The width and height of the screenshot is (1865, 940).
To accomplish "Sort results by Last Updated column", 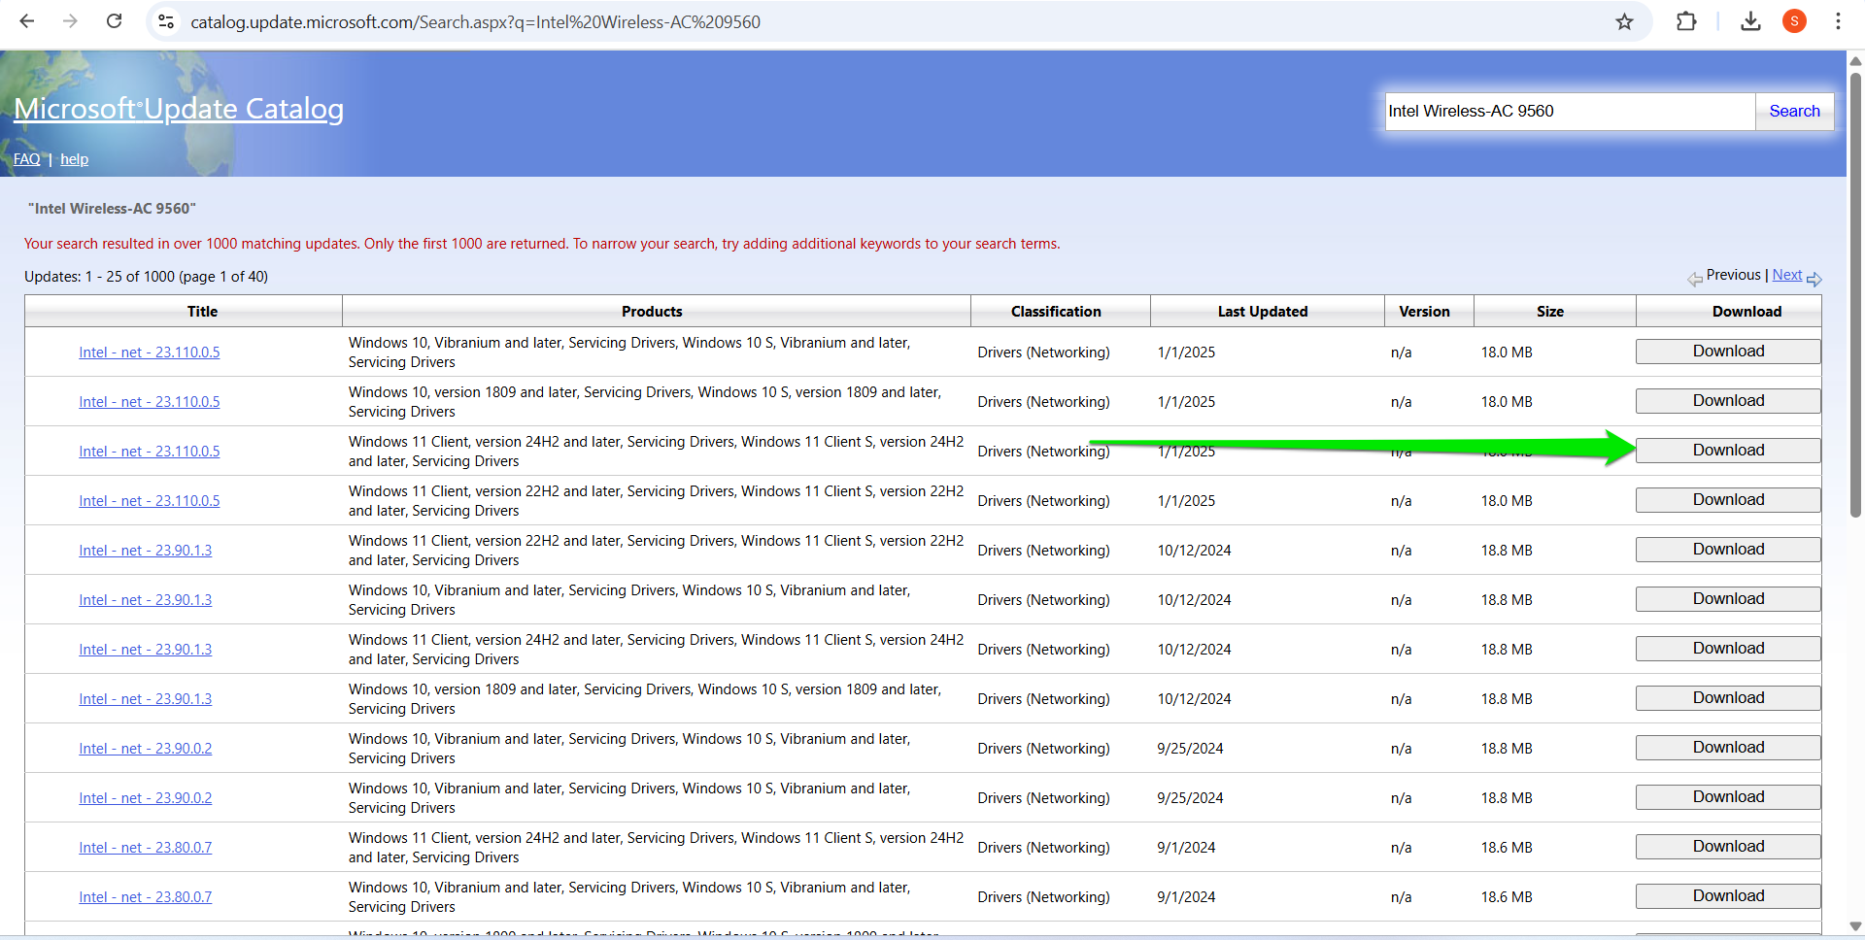I will [1262, 312].
